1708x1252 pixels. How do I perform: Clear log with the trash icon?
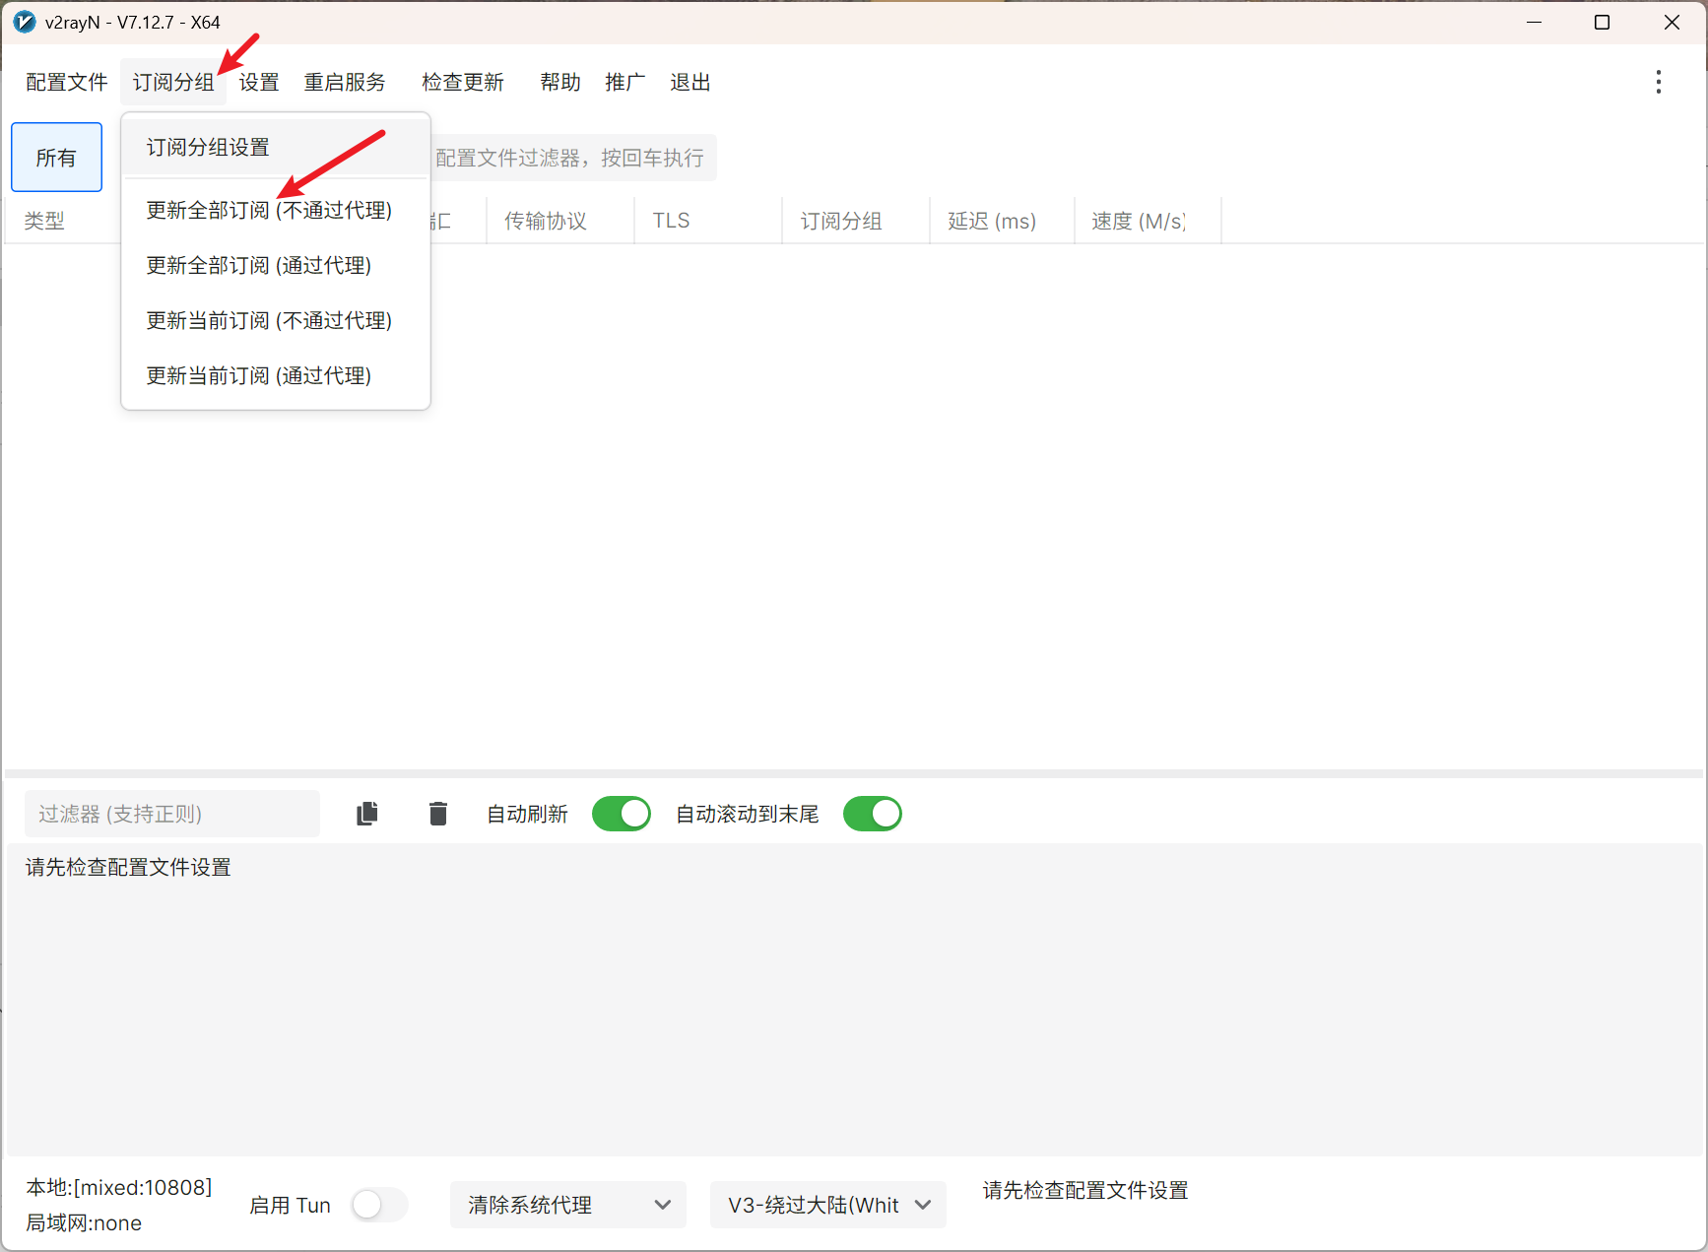point(438,814)
